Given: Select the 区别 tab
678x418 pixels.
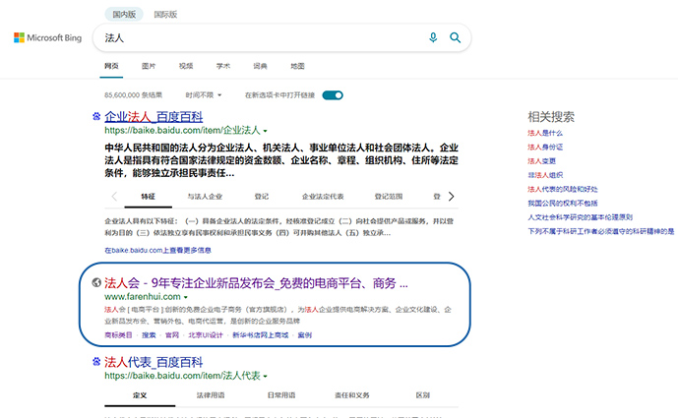Looking at the screenshot, I should (422, 395).
